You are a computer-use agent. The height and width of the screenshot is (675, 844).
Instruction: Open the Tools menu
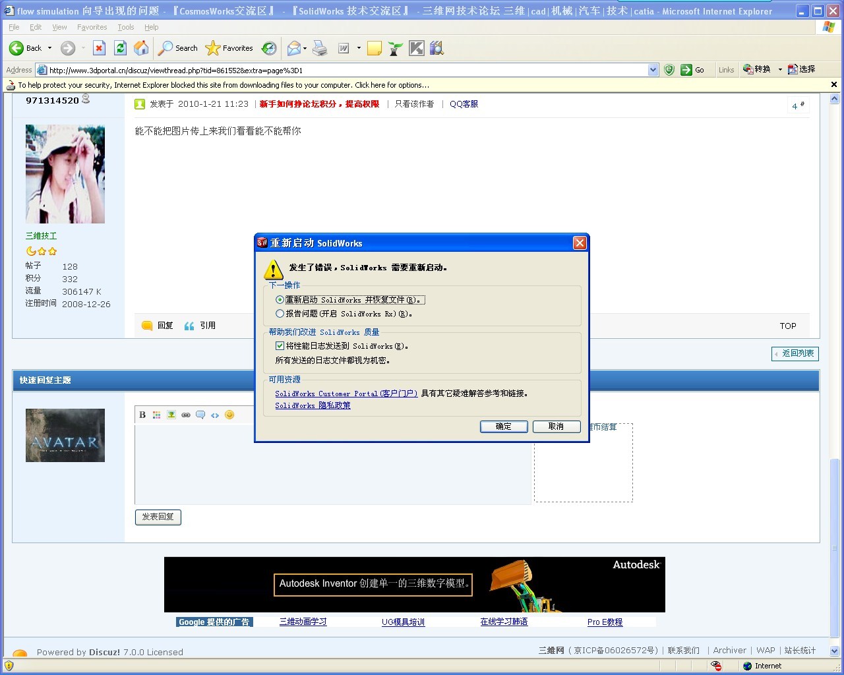point(126,27)
